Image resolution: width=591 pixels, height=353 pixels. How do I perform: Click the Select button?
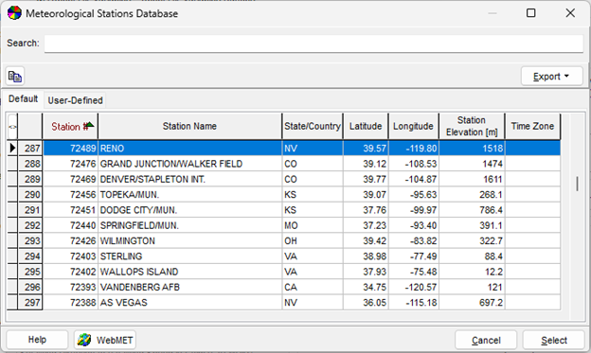554,340
